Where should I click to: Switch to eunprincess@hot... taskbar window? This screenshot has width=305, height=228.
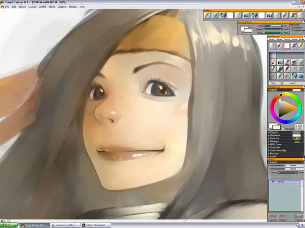65,225
